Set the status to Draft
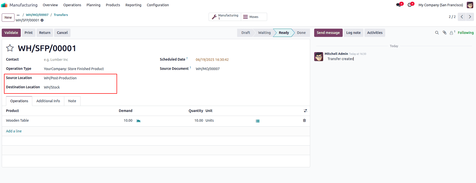This screenshot has width=476, height=183. coord(246,33)
